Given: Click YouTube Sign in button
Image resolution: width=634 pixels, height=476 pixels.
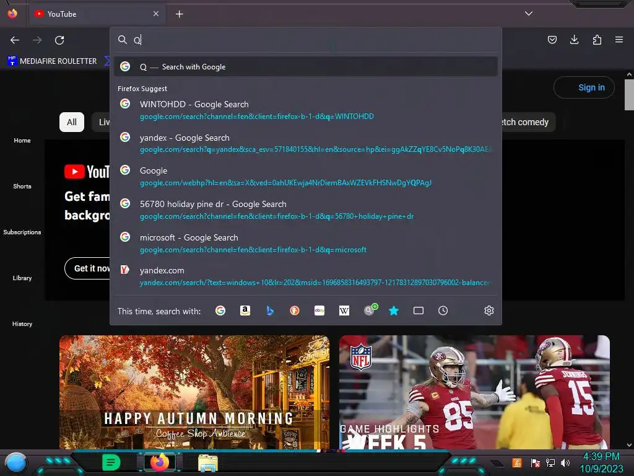Looking at the screenshot, I should tap(584, 87).
